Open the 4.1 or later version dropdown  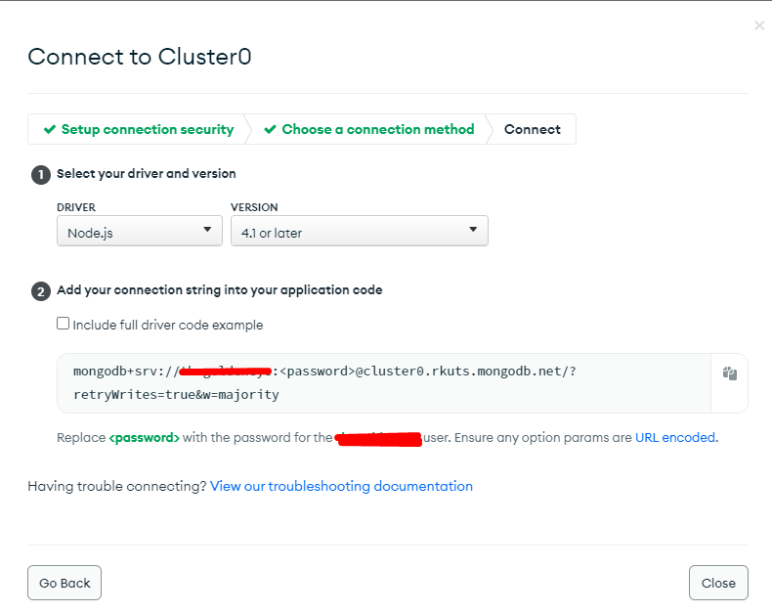point(360,231)
